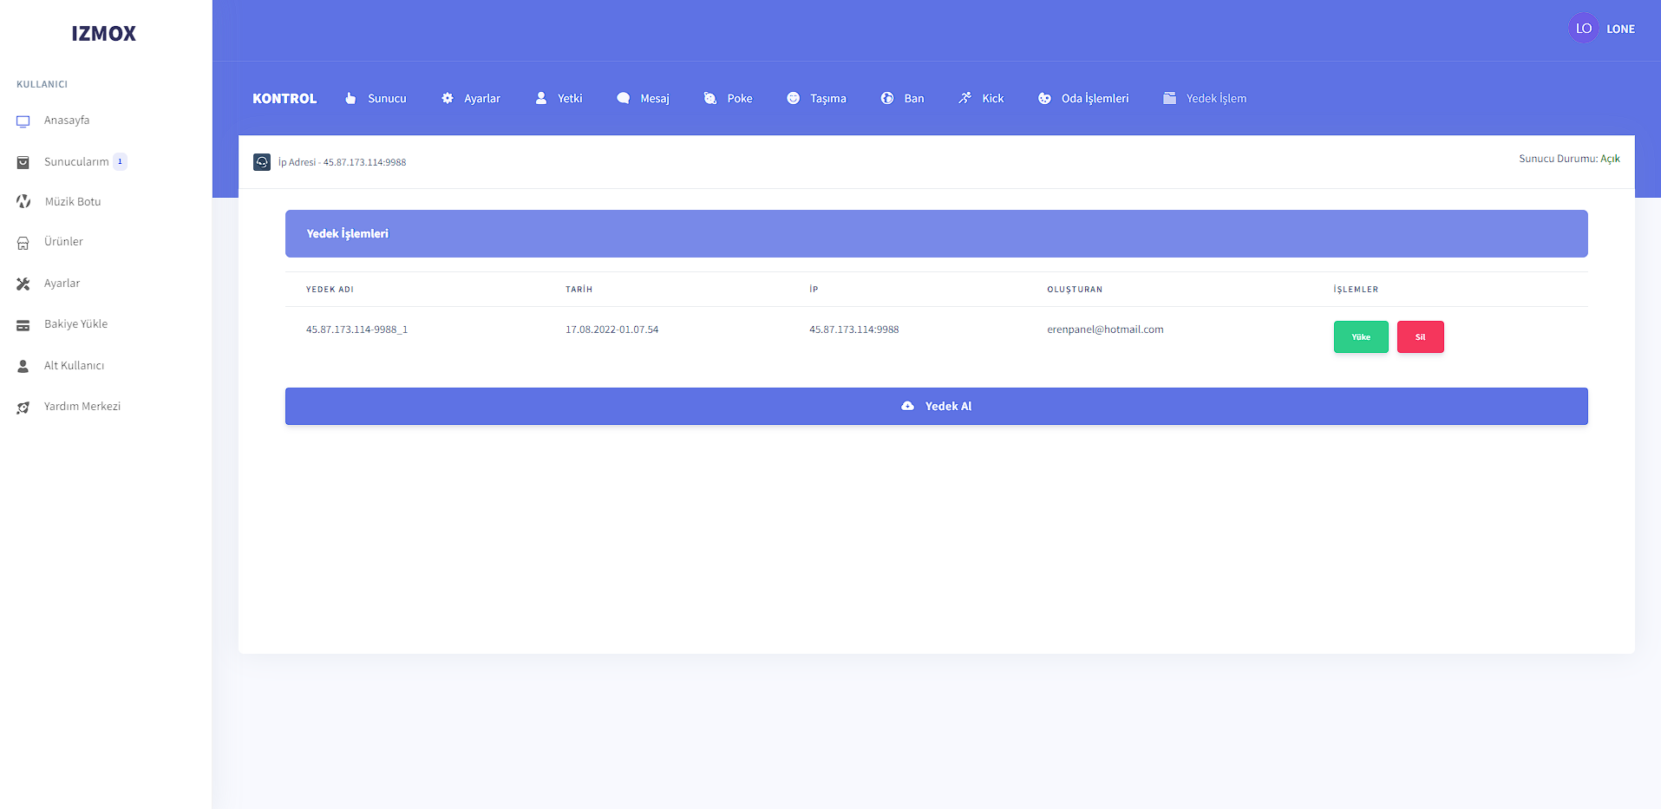Screen dimensions: 1661x809
Task: Select backup name 45.87.173.114-9988_1
Action: point(356,330)
